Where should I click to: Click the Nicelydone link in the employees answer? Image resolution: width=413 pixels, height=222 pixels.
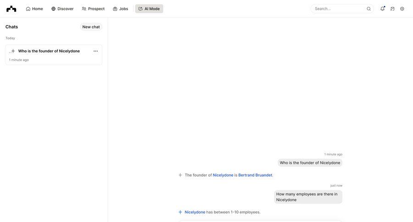195,212
